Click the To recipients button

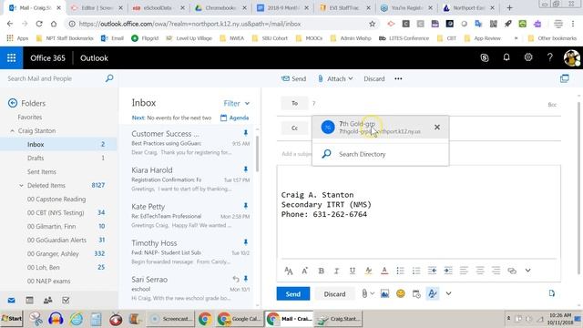pyautogui.click(x=294, y=103)
